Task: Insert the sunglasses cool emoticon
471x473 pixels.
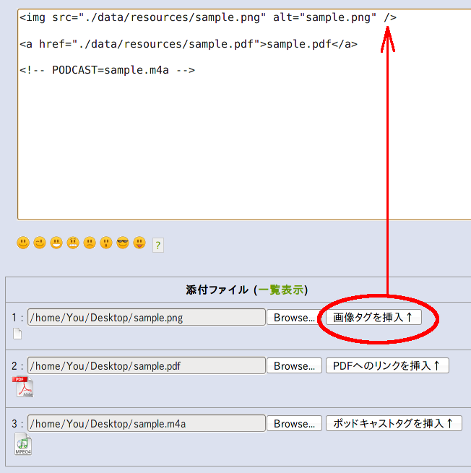Action: click(123, 243)
